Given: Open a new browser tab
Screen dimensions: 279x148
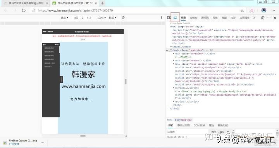Looking at the screenshot, I should (102, 3).
